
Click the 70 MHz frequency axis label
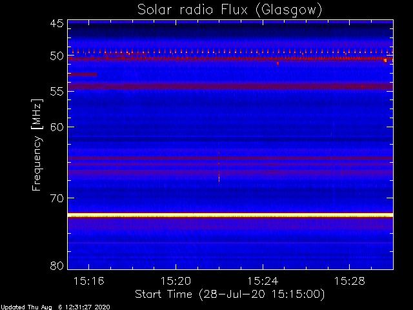[57, 198]
